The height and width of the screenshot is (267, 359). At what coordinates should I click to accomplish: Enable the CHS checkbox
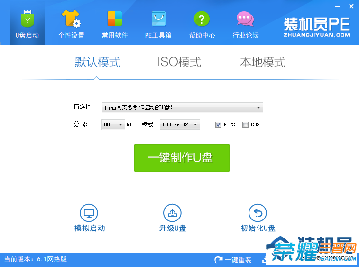(245, 124)
